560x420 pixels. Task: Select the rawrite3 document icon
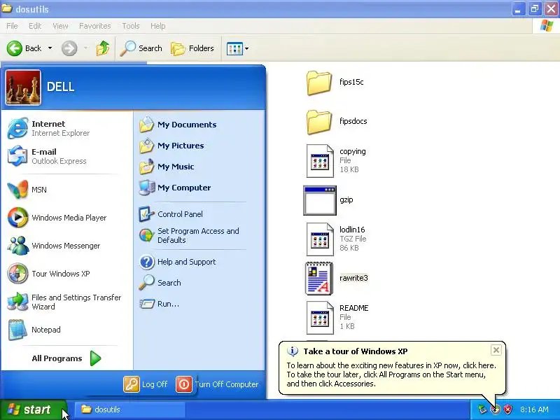coord(319,279)
